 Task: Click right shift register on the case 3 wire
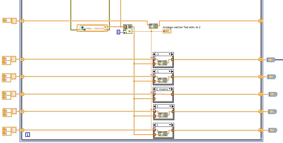click(x=261, y=130)
